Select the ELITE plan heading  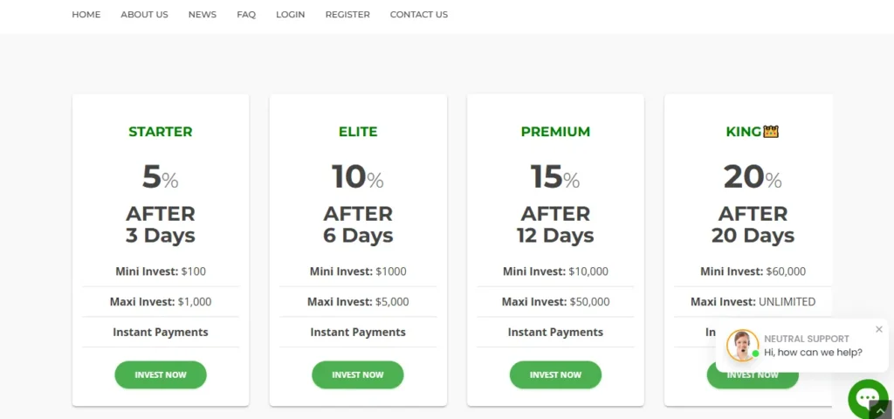click(358, 132)
